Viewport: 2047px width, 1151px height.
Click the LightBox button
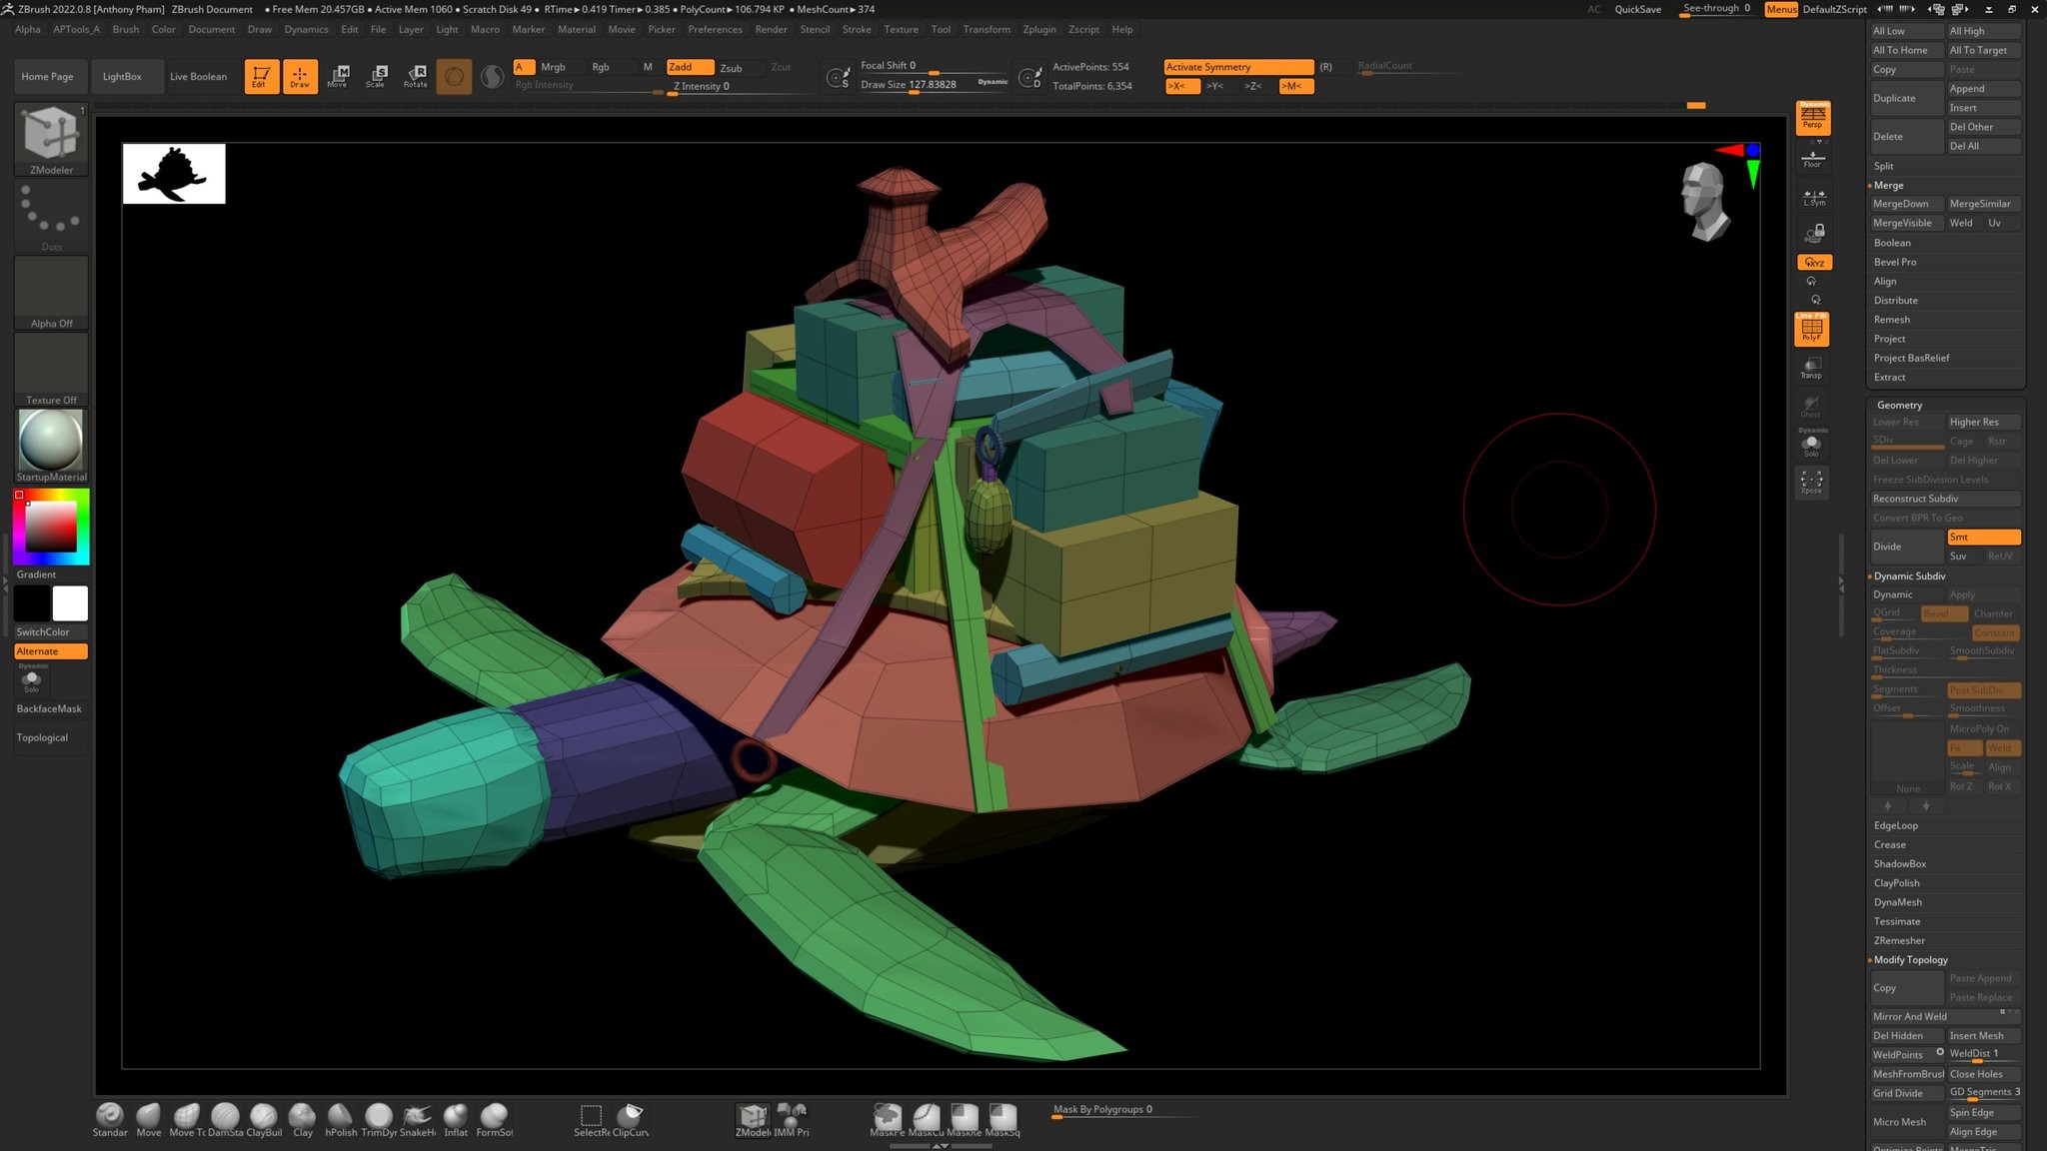122,76
